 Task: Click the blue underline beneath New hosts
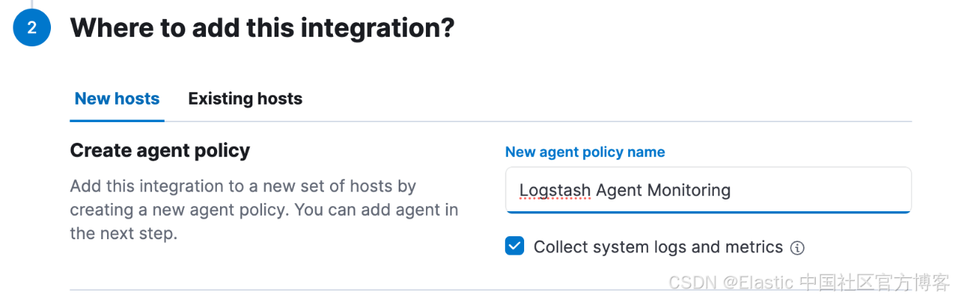click(117, 121)
